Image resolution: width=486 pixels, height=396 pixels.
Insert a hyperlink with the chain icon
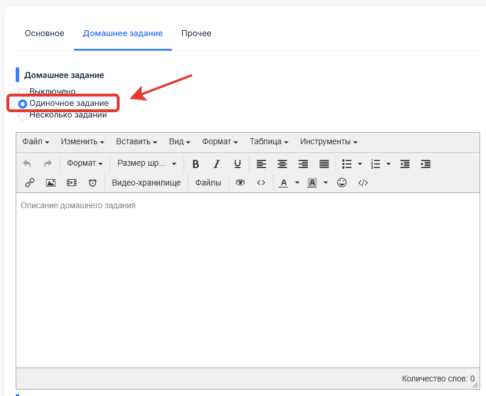point(30,183)
